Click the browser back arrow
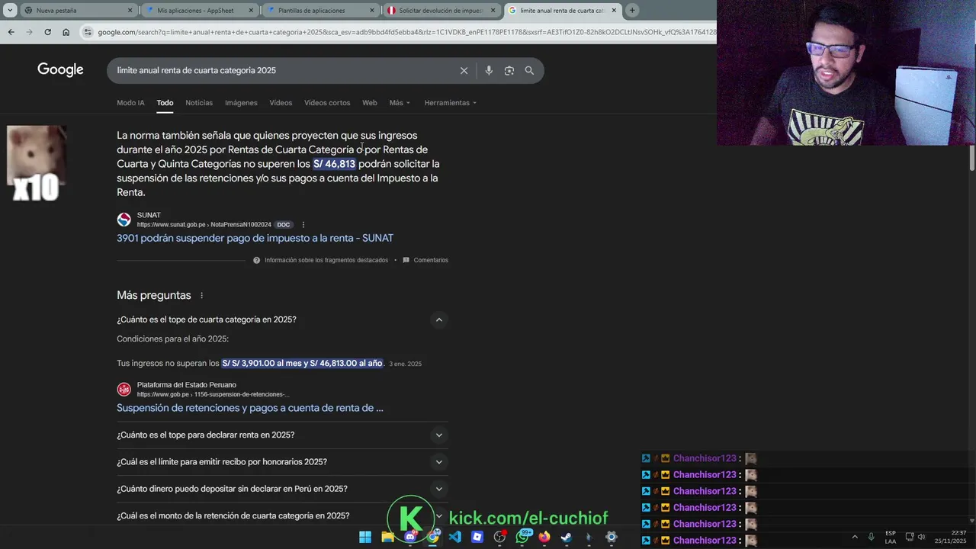This screenshot has height=549, width=976. 11,32
